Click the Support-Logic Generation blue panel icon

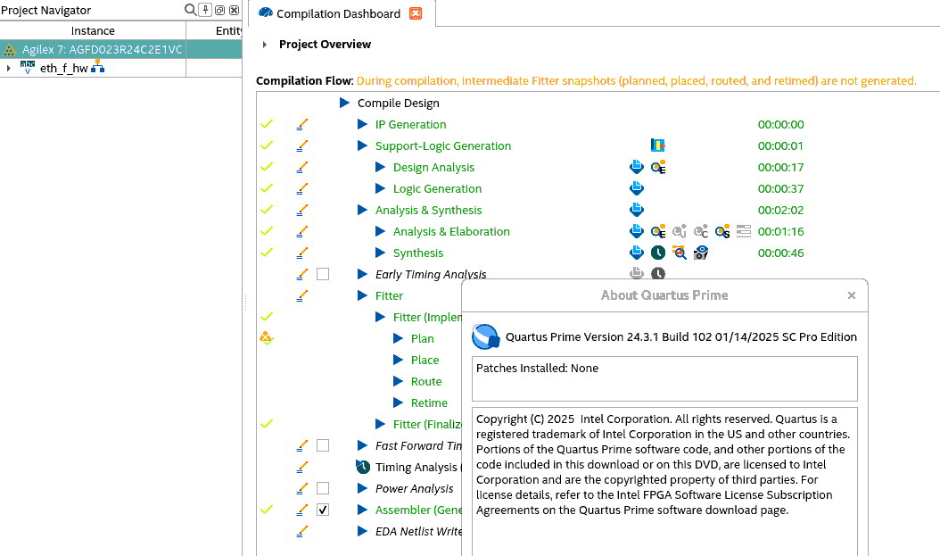[x=658, y=145]
